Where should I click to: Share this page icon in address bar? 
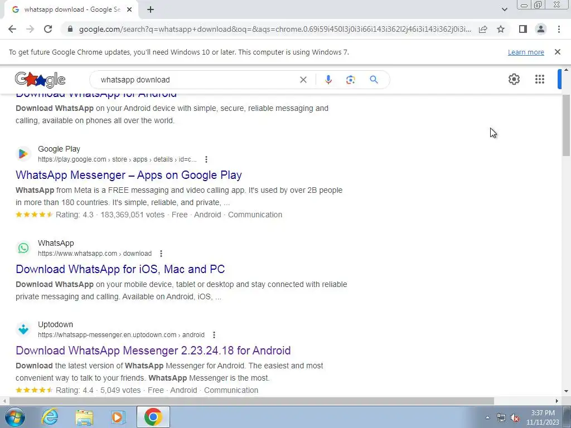[x=483, y=29]
